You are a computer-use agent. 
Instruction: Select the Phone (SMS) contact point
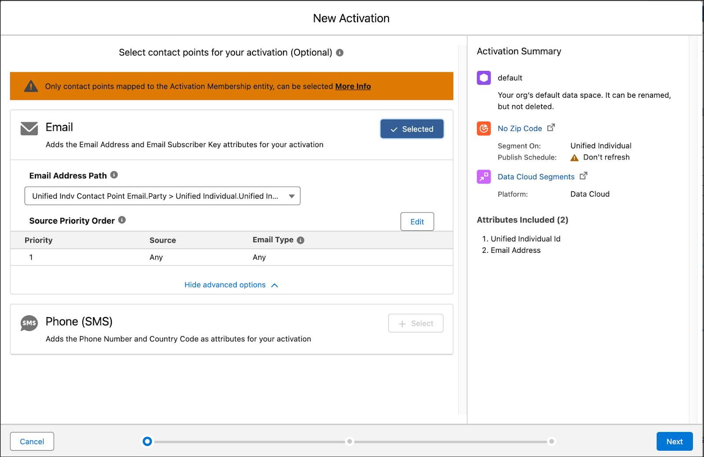tap(415, 323)
